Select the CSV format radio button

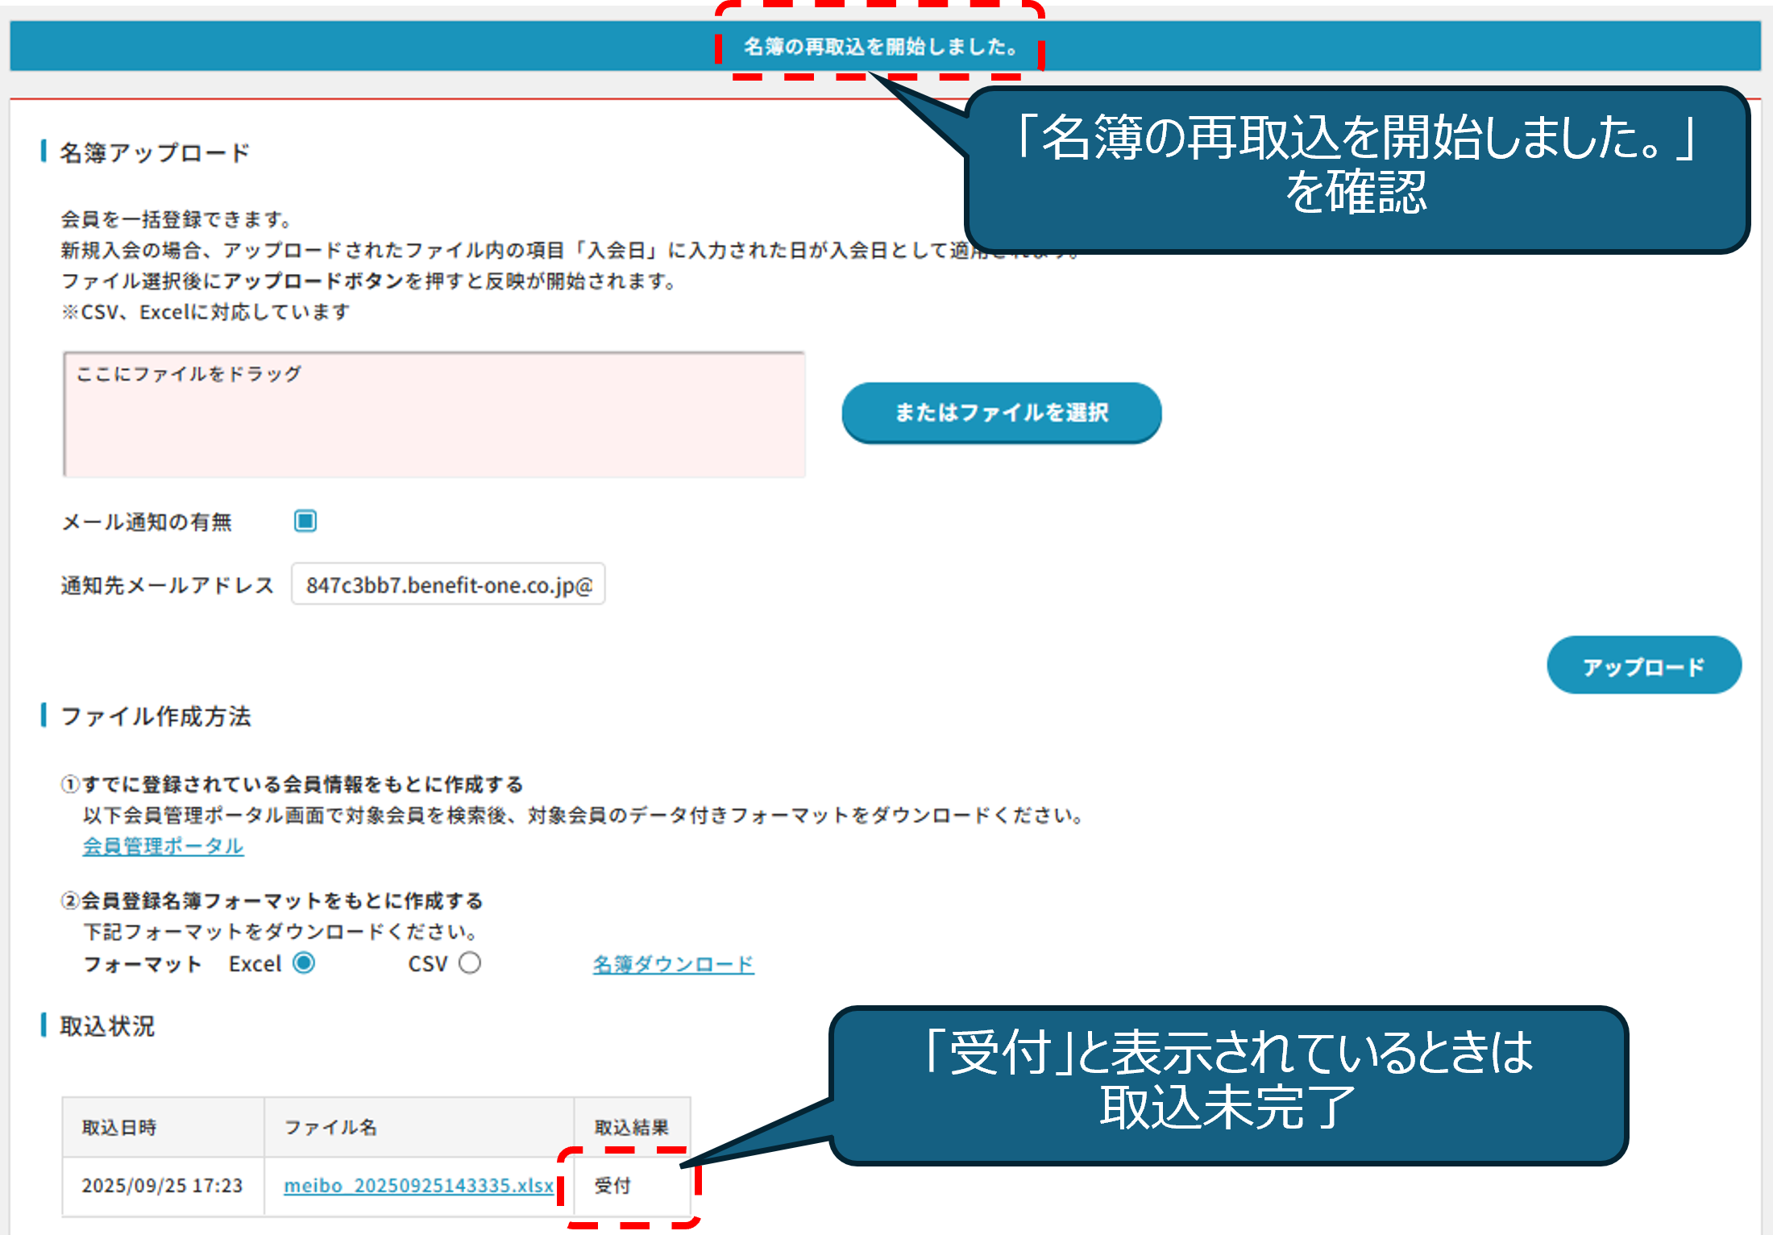[470, 963]
